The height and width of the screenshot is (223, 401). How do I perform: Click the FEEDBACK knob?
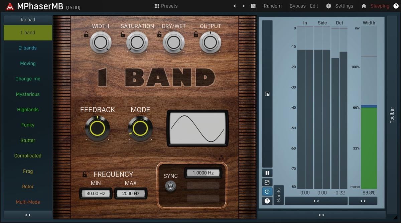coord(97,127)
